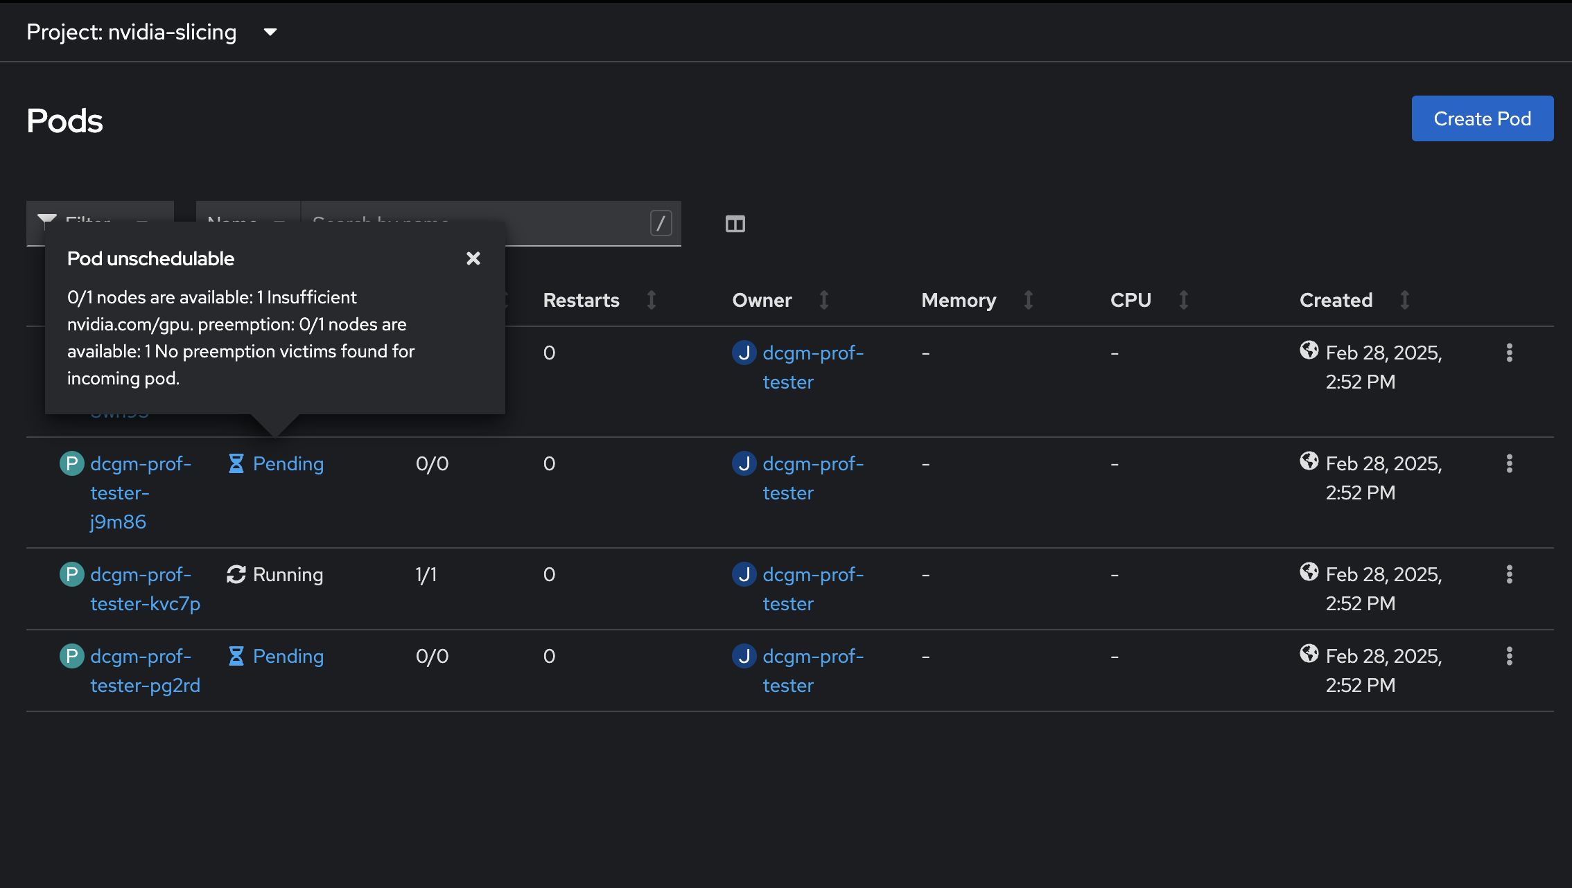Click Pending status of j9m86 pod
This screenshot has height=888, width=1572.
point(288,463)
